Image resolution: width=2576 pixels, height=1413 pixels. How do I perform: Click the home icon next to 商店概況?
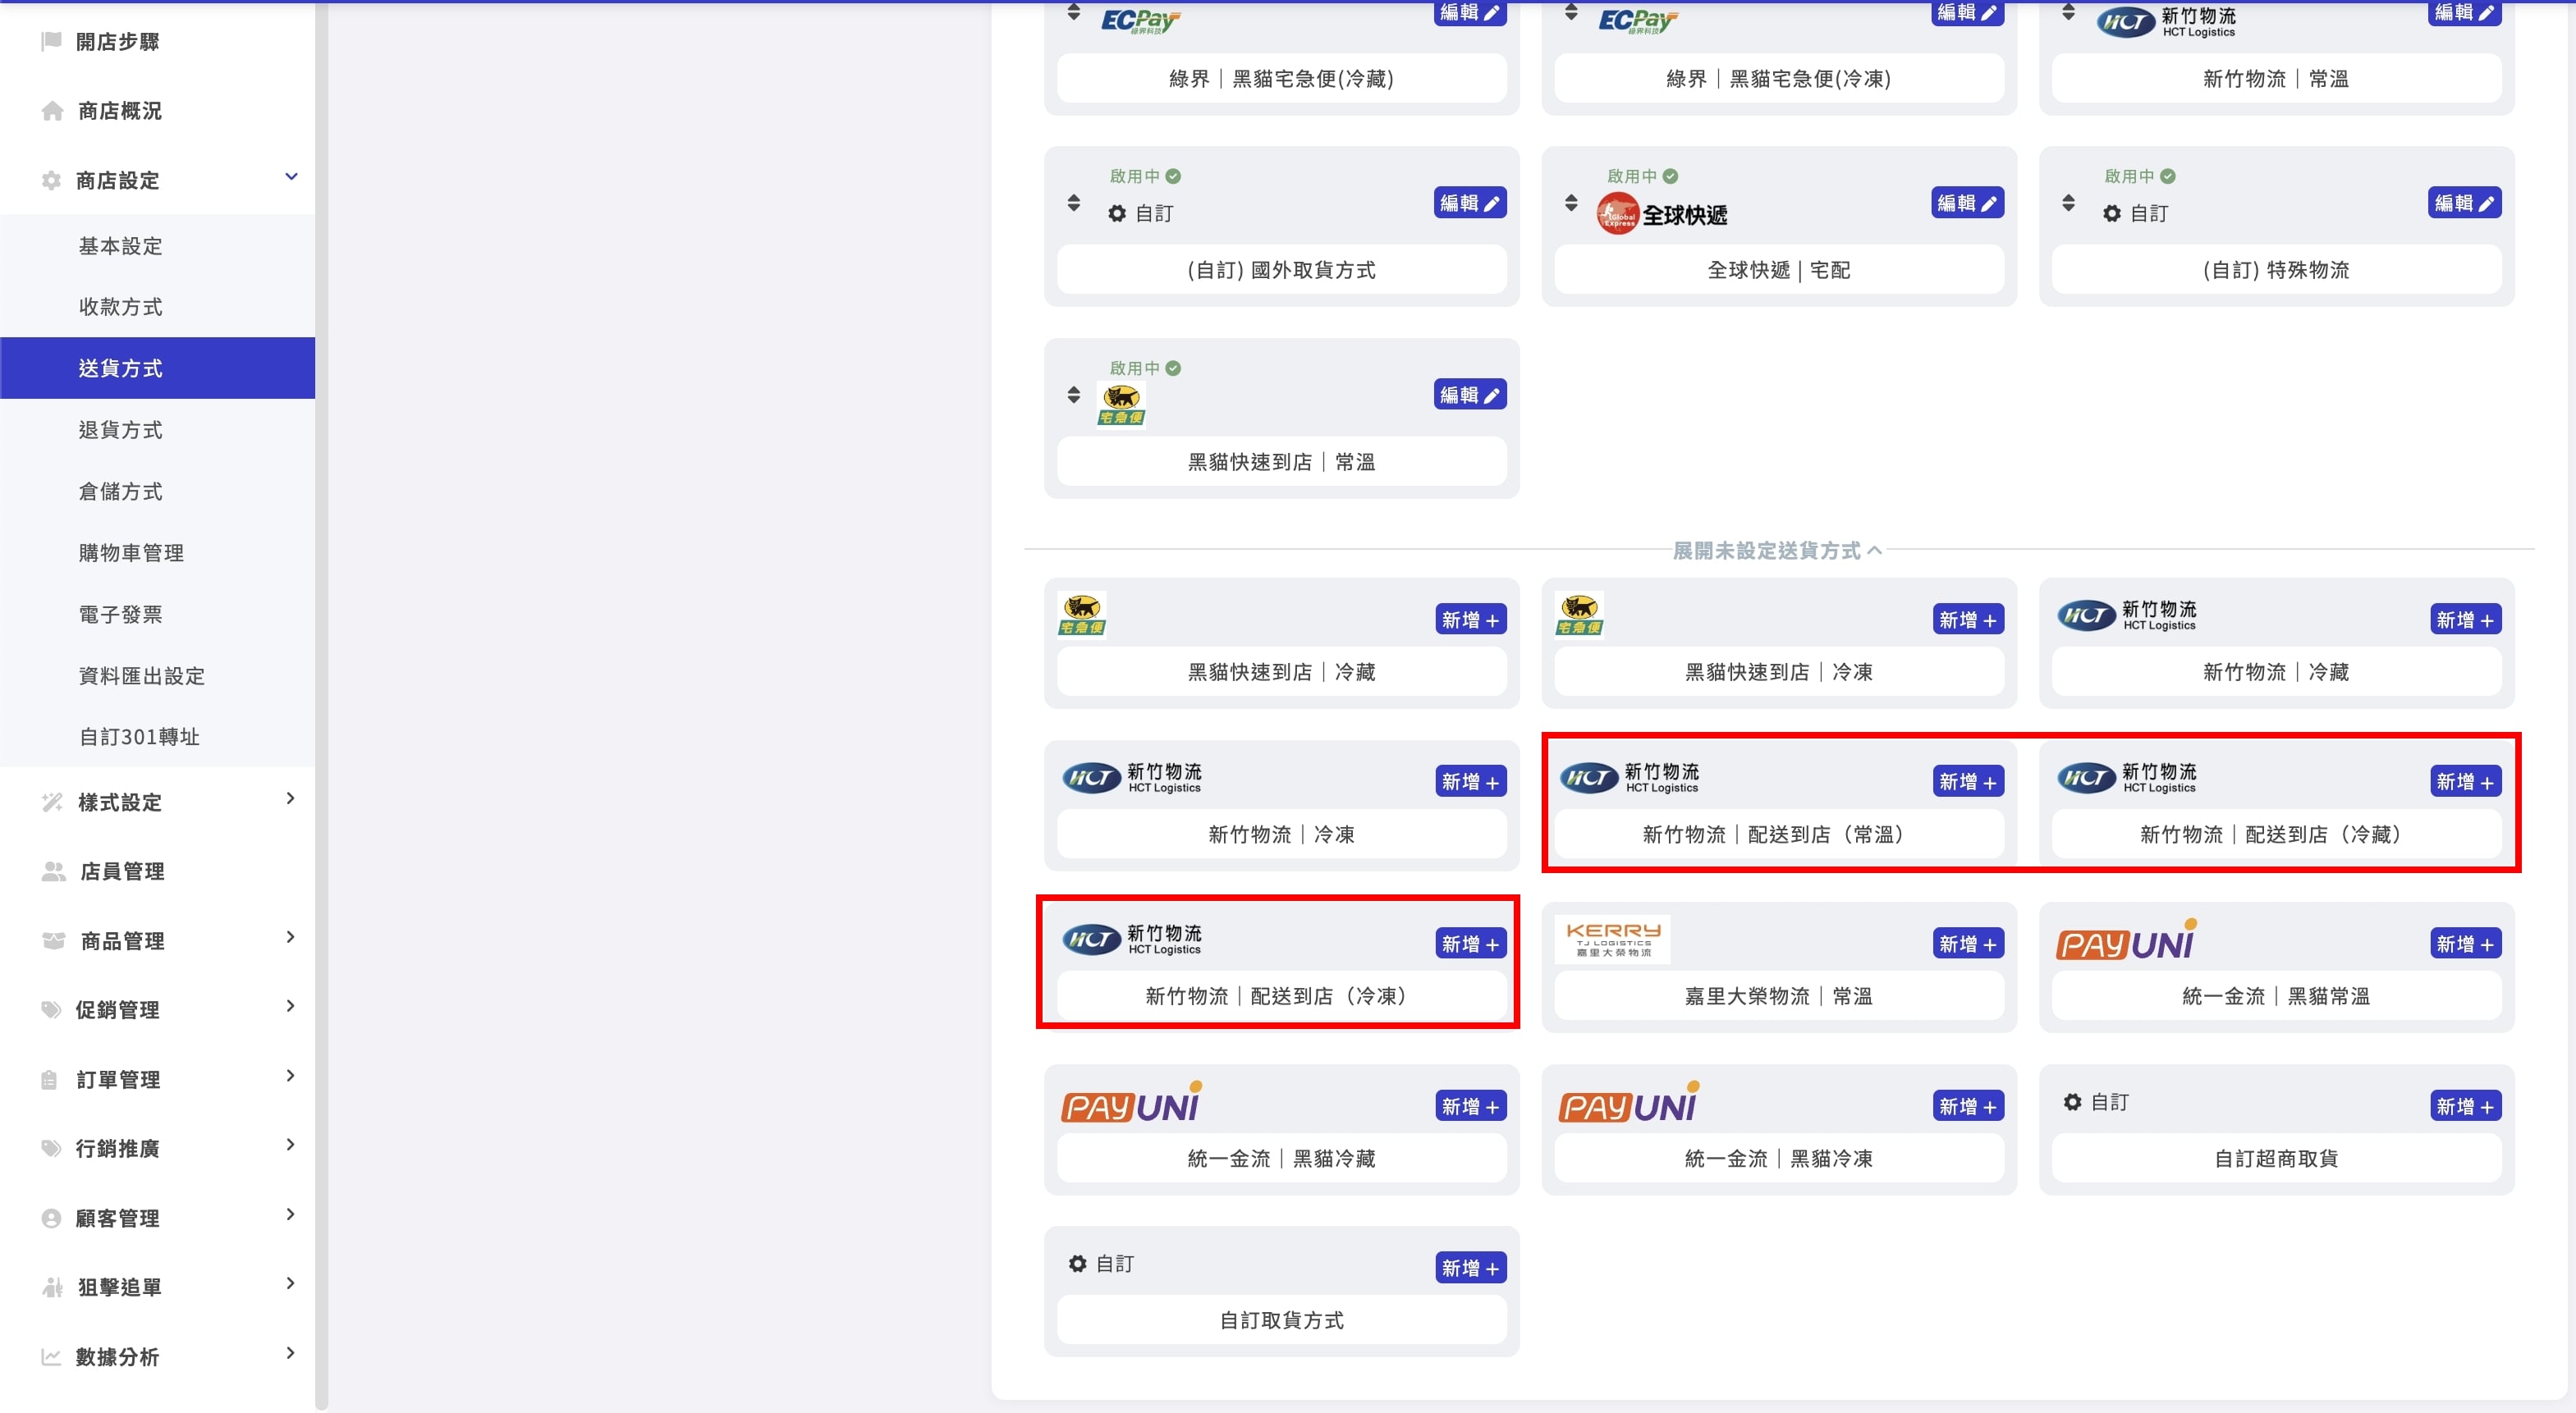click(52, 111)
